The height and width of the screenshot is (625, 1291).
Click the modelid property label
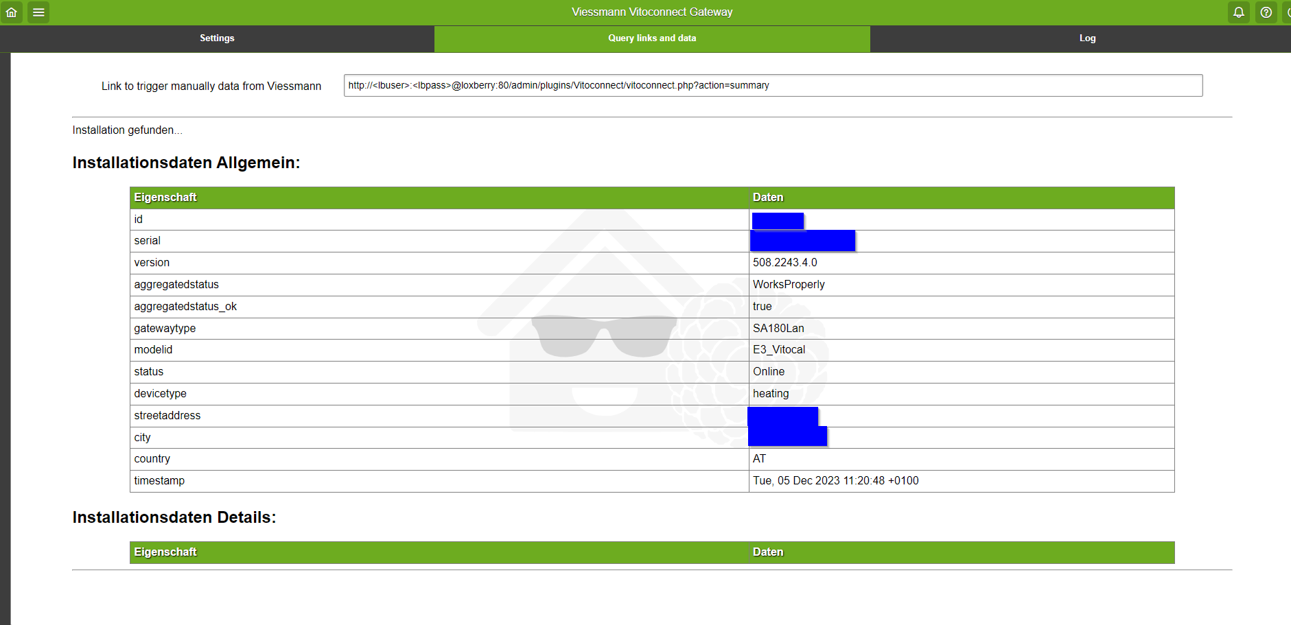(153, 350)
